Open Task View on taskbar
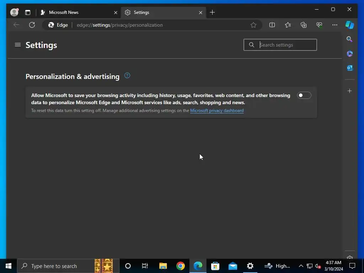 coord(145,266)
